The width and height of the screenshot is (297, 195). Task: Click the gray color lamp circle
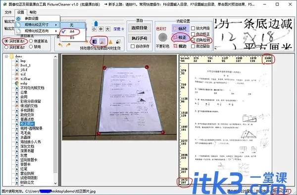point(163,37)
